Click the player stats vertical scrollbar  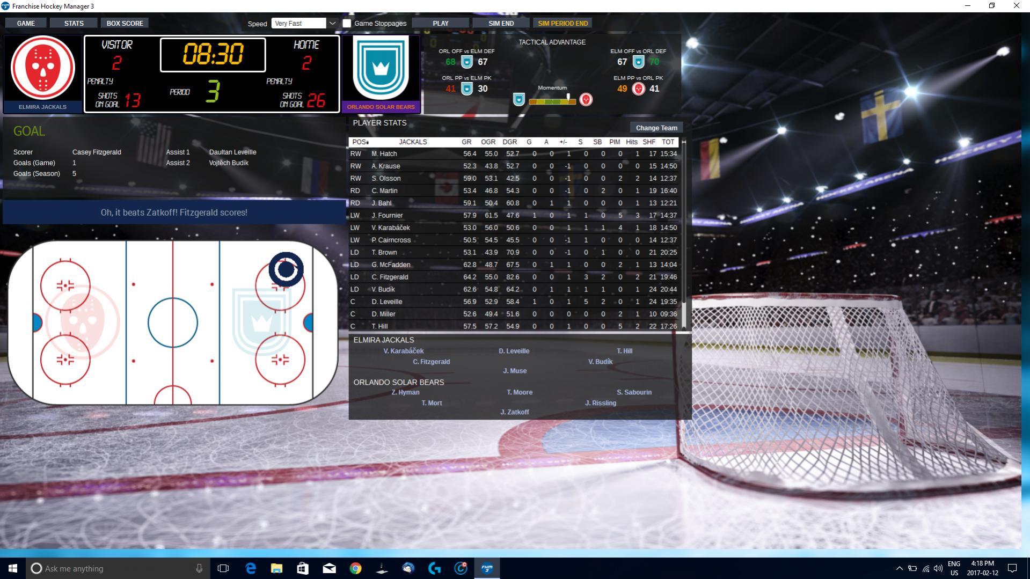tap(684, 233)
